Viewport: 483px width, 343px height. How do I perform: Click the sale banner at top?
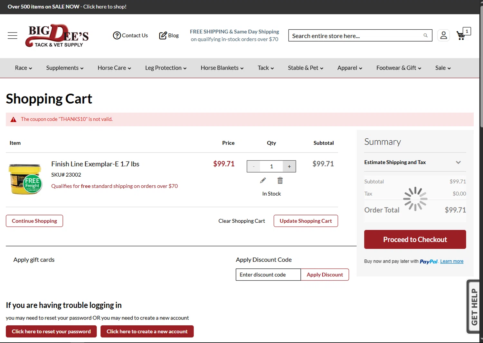pos(67,7)
